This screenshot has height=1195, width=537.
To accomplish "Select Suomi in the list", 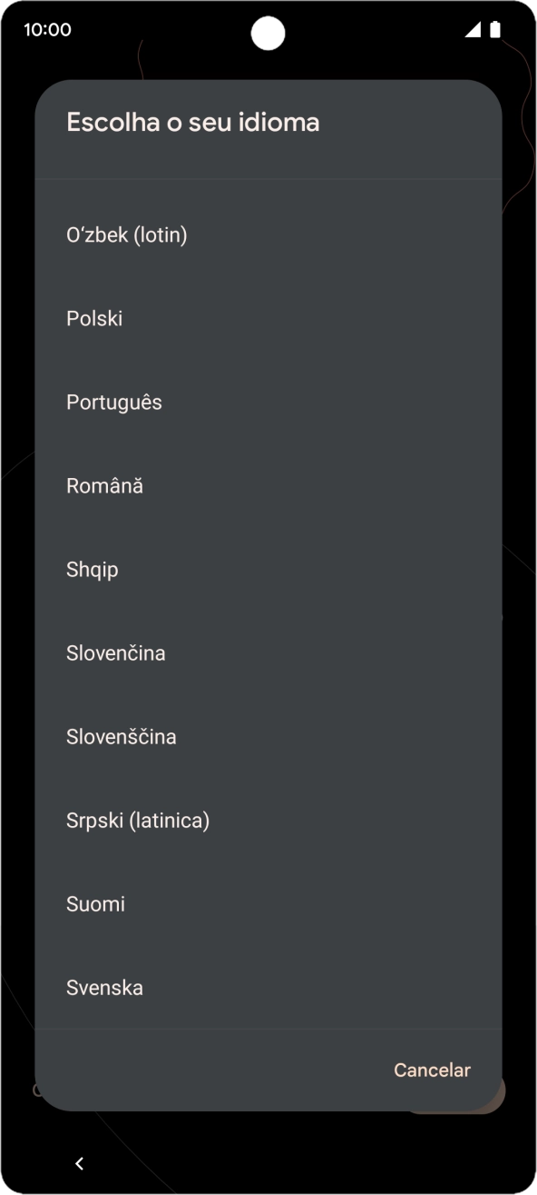I will [x=95, y=904].
